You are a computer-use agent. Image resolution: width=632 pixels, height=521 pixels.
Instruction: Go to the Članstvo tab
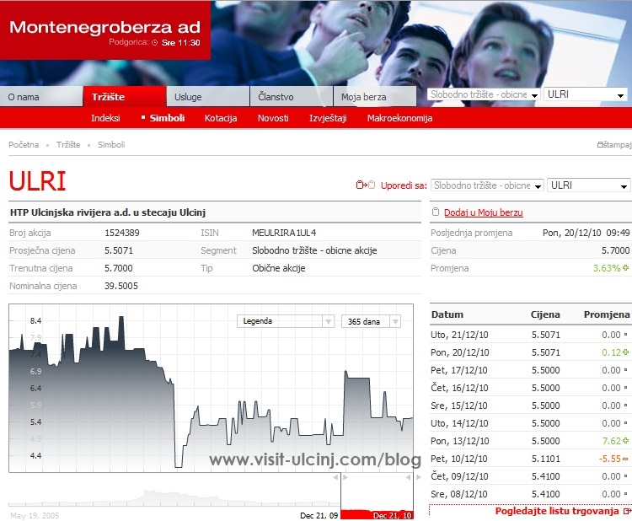click(292, 97)
